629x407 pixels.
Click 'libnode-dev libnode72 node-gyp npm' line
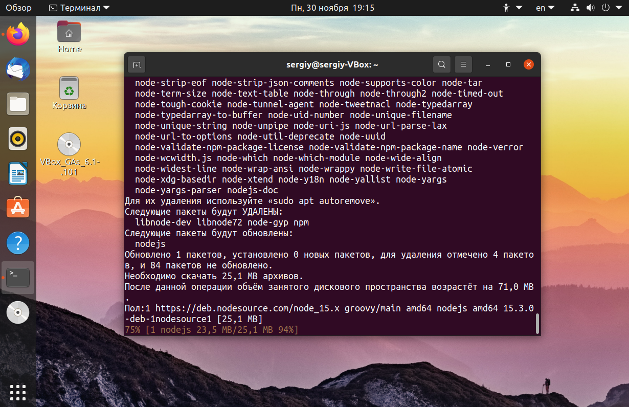coord(222,222)
